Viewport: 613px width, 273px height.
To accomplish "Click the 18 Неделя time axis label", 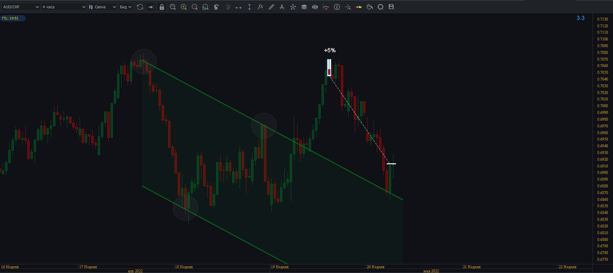I will 184,267.
